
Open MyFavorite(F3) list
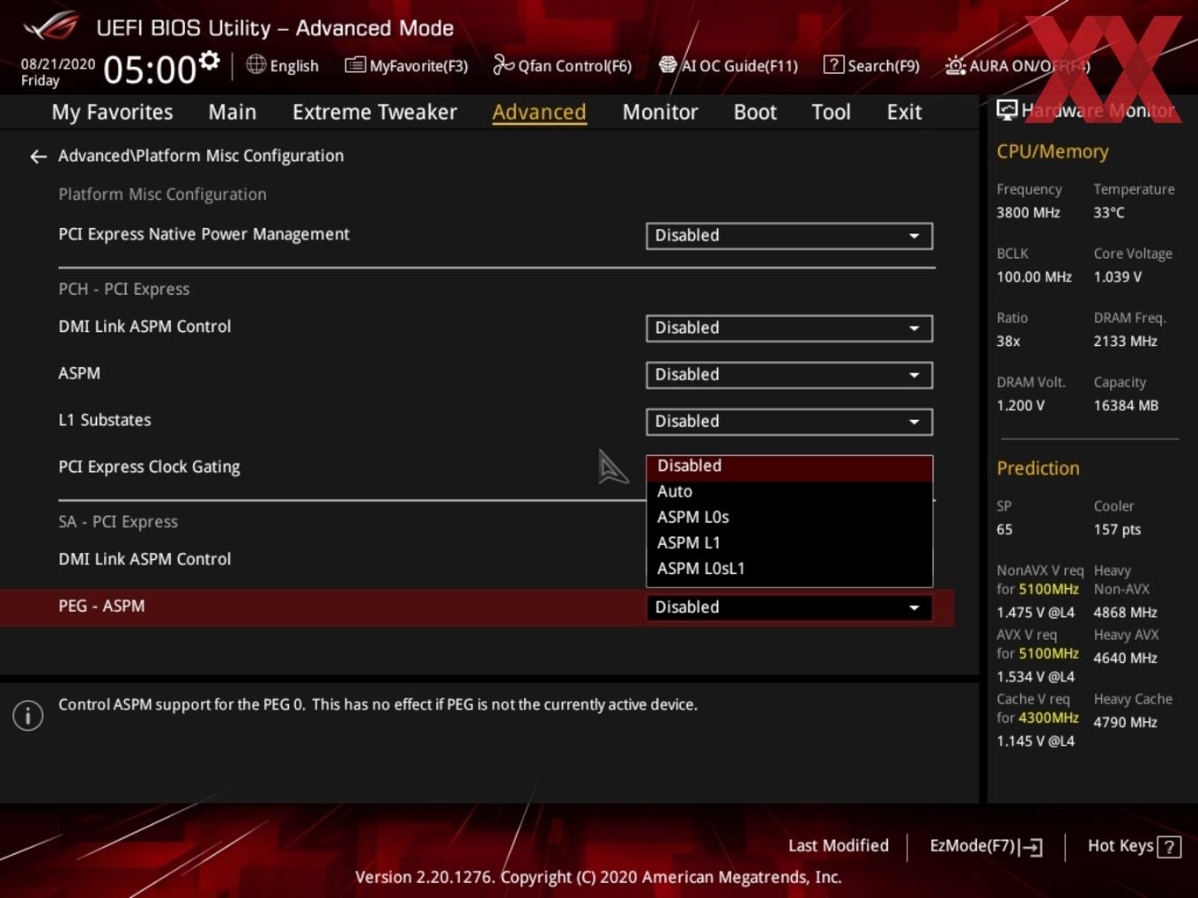(406, 66)
